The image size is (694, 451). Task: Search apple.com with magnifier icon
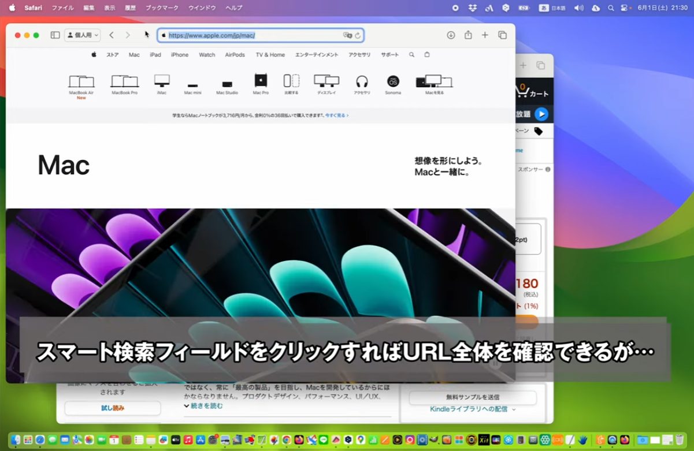[x=411, y=55]
